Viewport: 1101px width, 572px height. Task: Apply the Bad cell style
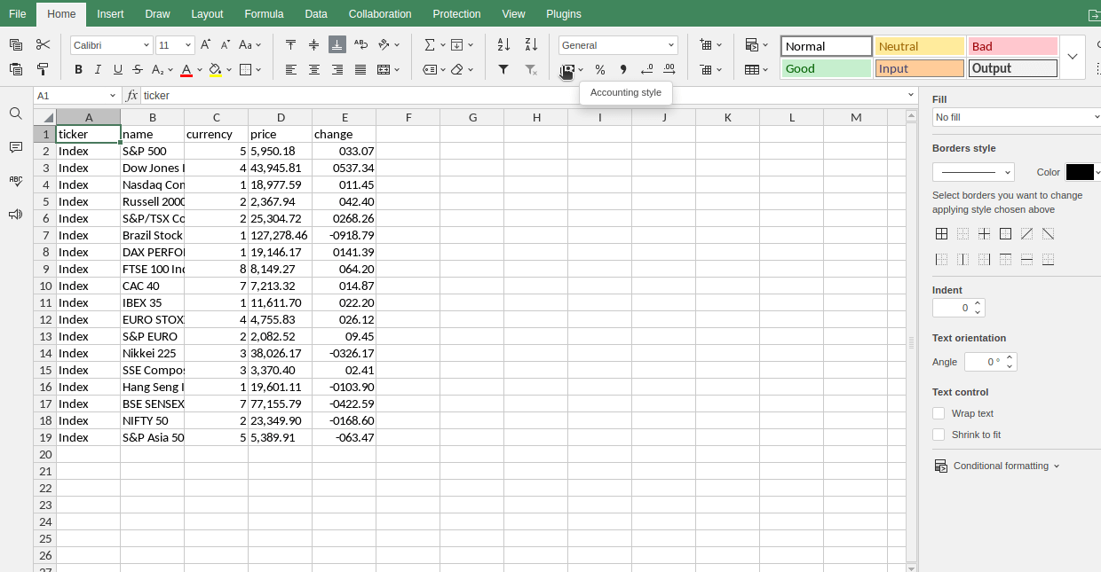[x=1012, y=44]
